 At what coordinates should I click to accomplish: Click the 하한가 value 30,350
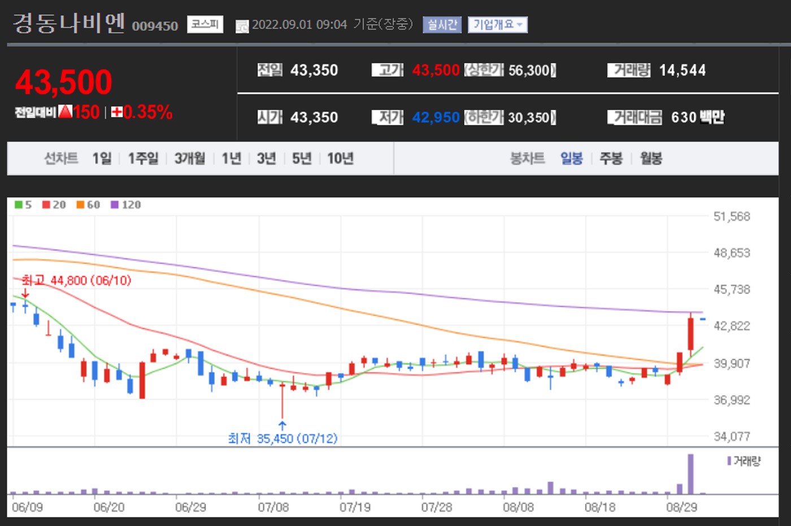pos(529,118)
